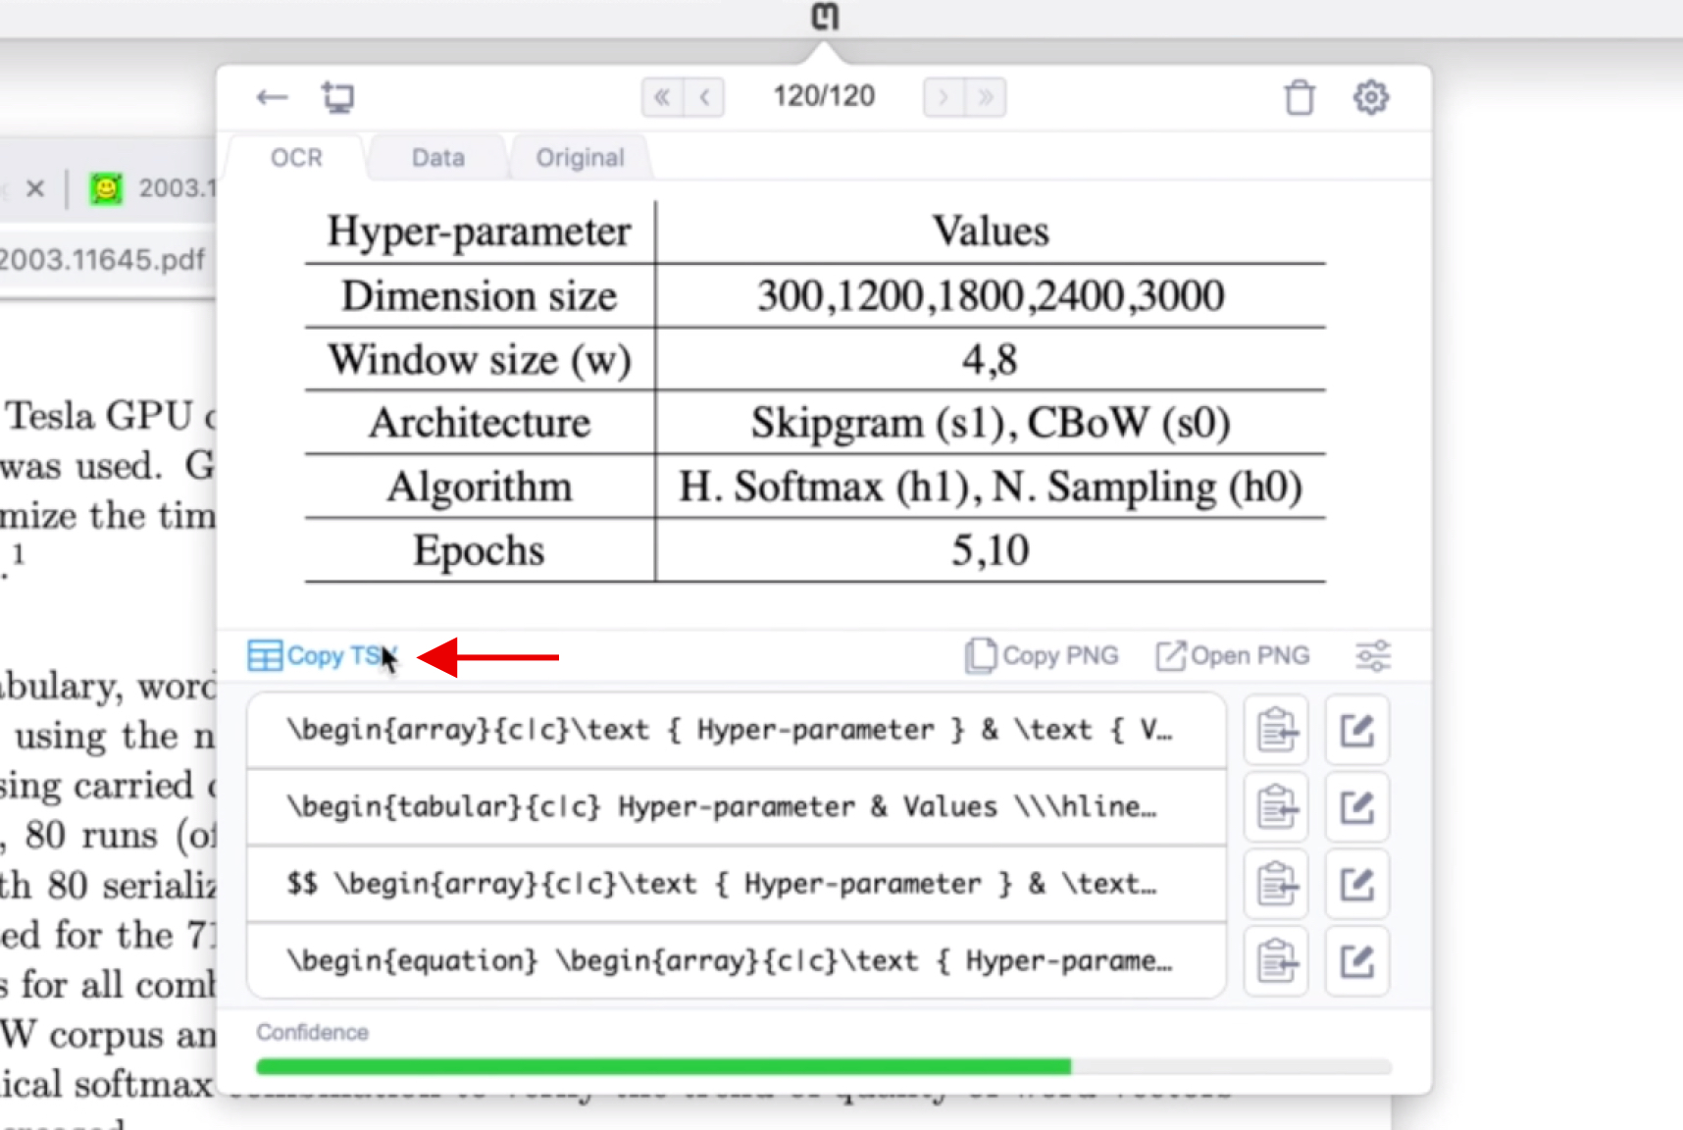Viewport: 1683px width, 1130px height.
Task: Click the Copy PNG button
Action: [x=1042, y=655]
